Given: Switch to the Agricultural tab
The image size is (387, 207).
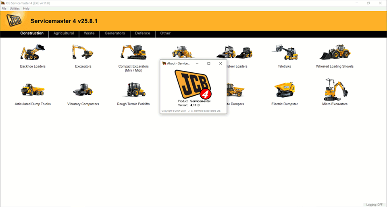Looking at the screenshot, I should click(64, 33).
